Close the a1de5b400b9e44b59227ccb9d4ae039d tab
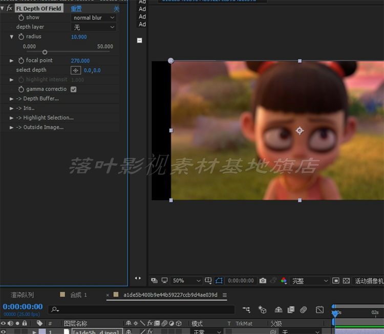Viewport: 384px width, 334px height. [108, 295]
